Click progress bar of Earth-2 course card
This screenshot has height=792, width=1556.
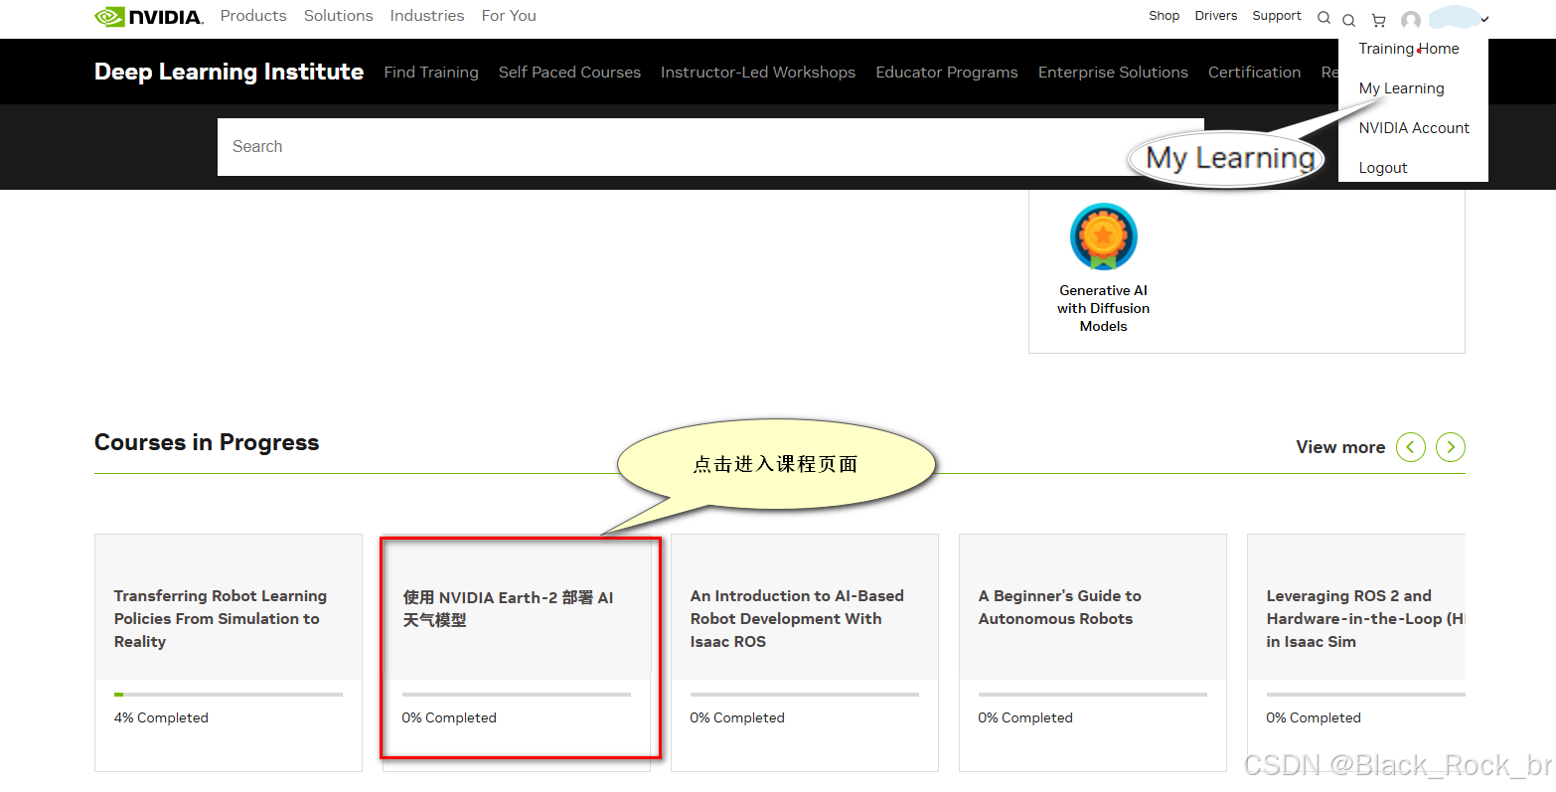517,695
